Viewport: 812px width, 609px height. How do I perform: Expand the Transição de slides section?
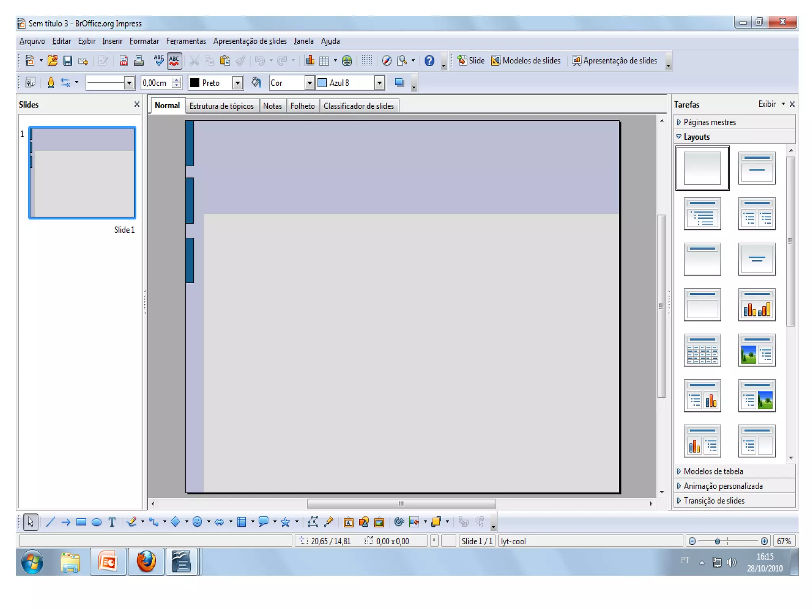tap(714, 501)
